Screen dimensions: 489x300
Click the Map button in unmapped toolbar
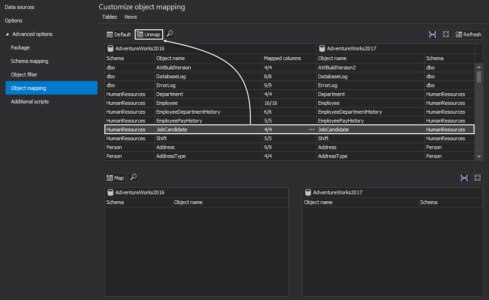click(x=115, y=177)
